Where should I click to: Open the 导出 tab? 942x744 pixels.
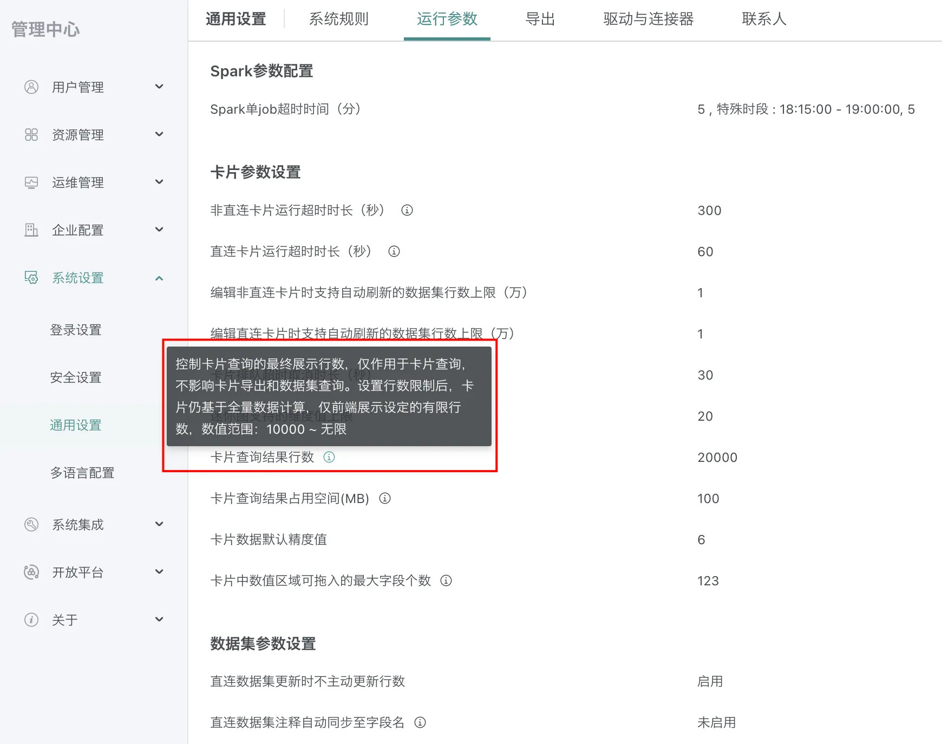540,19
